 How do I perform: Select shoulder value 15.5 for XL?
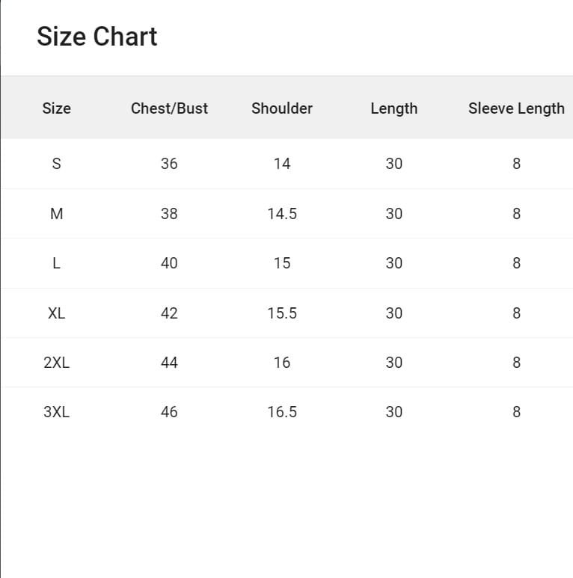pyautogui.click(x=282, y=313)
